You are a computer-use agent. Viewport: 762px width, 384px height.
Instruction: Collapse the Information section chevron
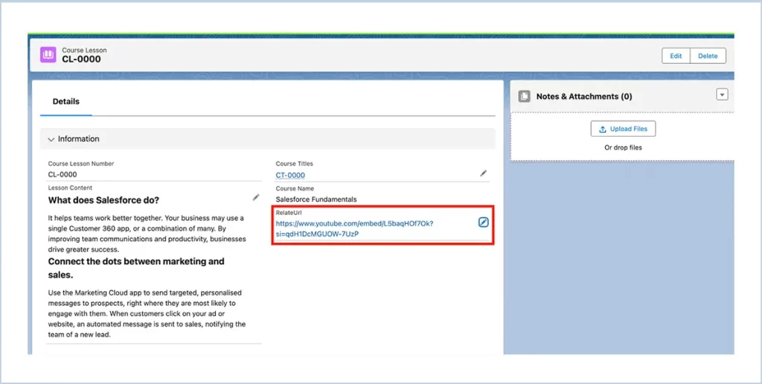pos(51,139)
